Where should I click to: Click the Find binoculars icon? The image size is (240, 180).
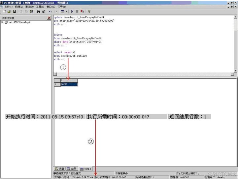click(x=38, y=12)
